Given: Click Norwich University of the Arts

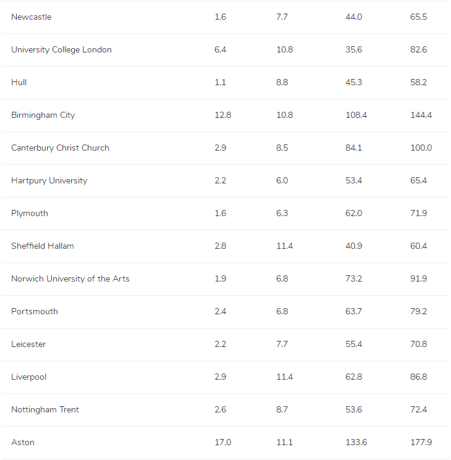Looking at the screenshot, I should pos(70,279).
